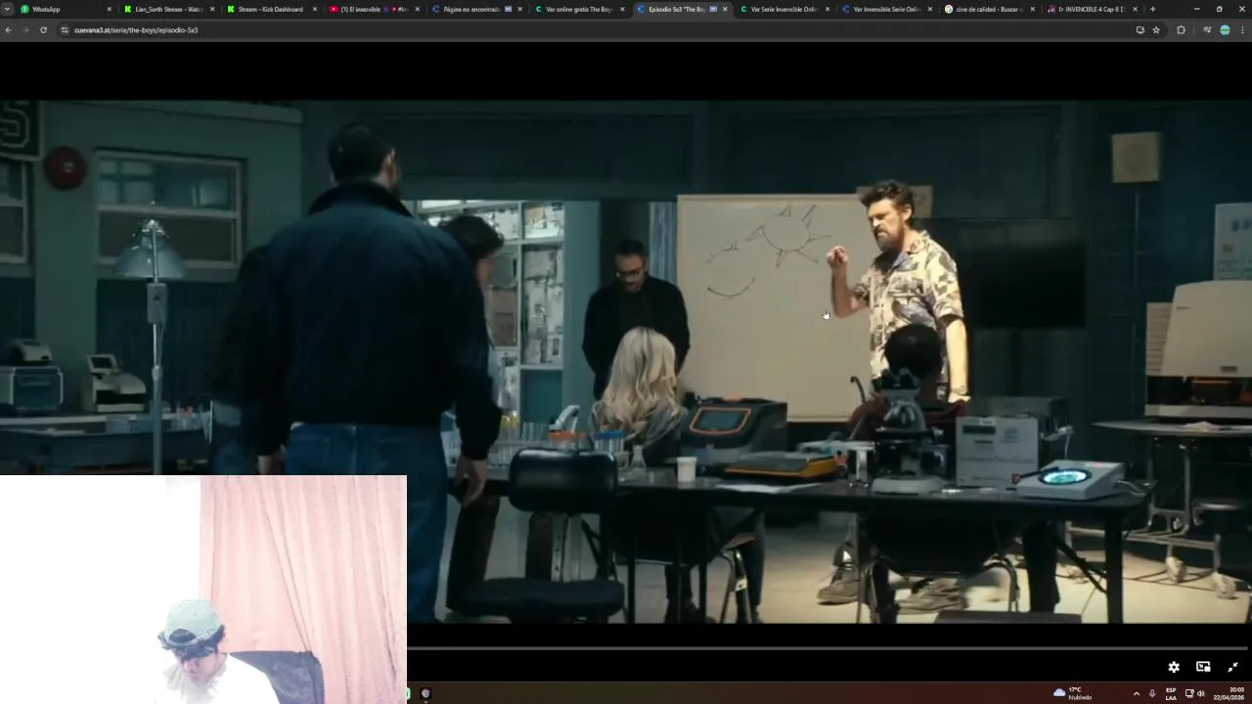Open the weather widget 17°C Nublado
The image size is (1252, 704).
point(1073,693)
